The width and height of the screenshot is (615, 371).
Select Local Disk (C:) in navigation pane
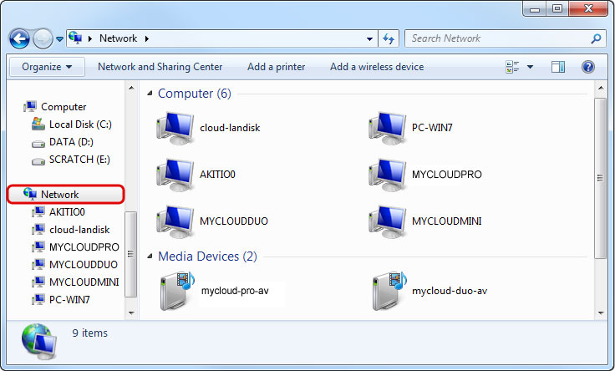[79, 125]
